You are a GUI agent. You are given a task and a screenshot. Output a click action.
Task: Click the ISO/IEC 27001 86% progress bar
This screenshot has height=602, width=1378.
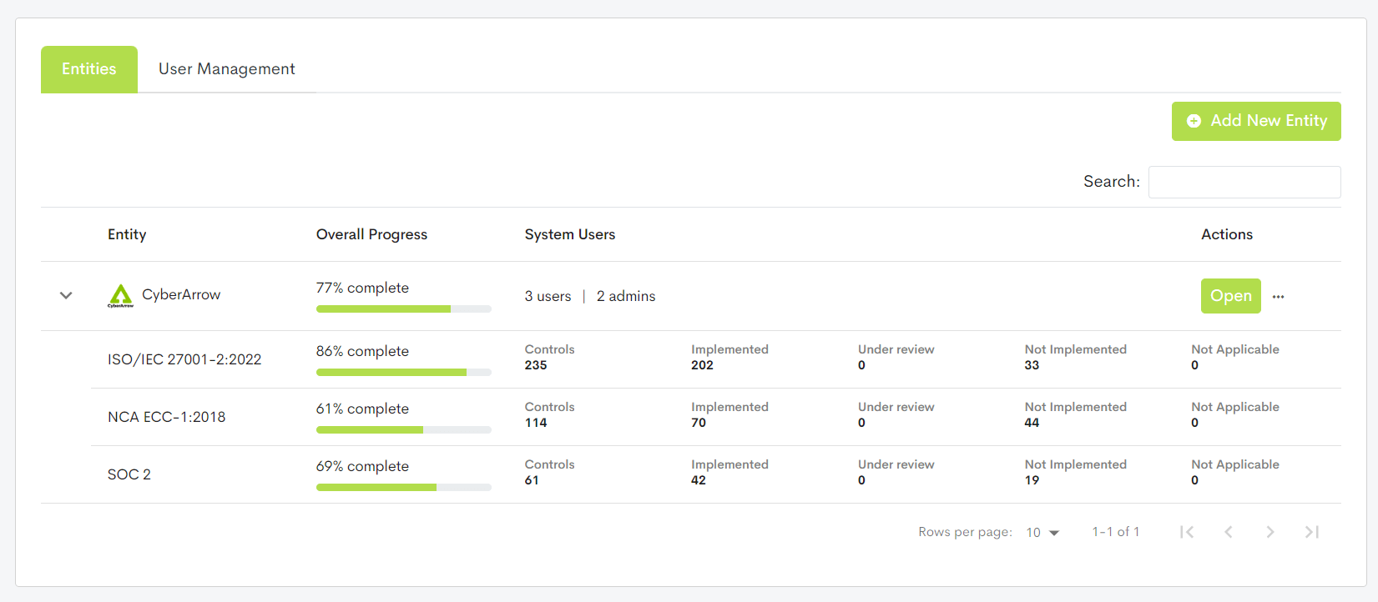point(404,373)
